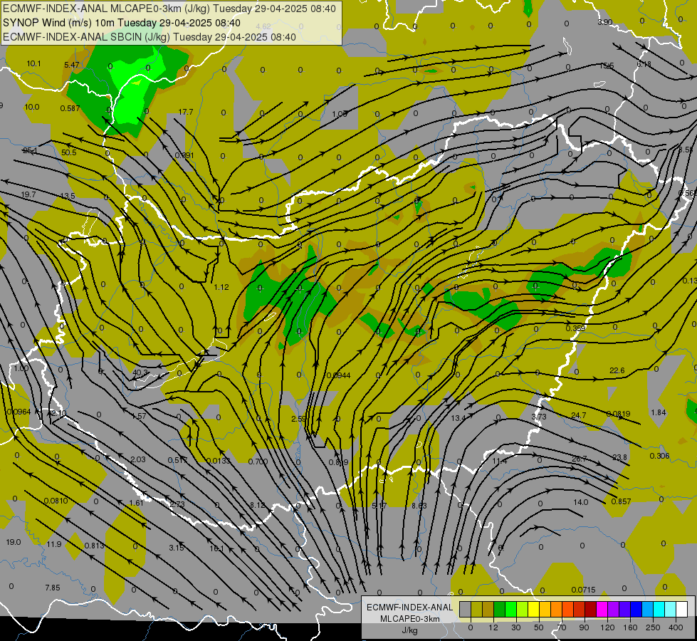
Task: Click the map value 1.12
Action: coord(221,287)
